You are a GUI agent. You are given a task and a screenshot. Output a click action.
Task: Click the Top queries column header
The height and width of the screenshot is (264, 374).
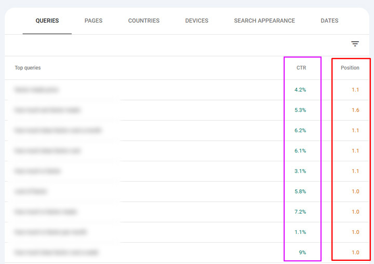click(x=28, y=67)
